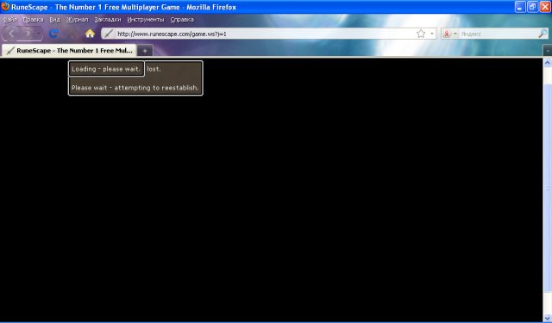The image size is (552, 323).
Task: Click the search magnifier icon
Action: (543, 34)
